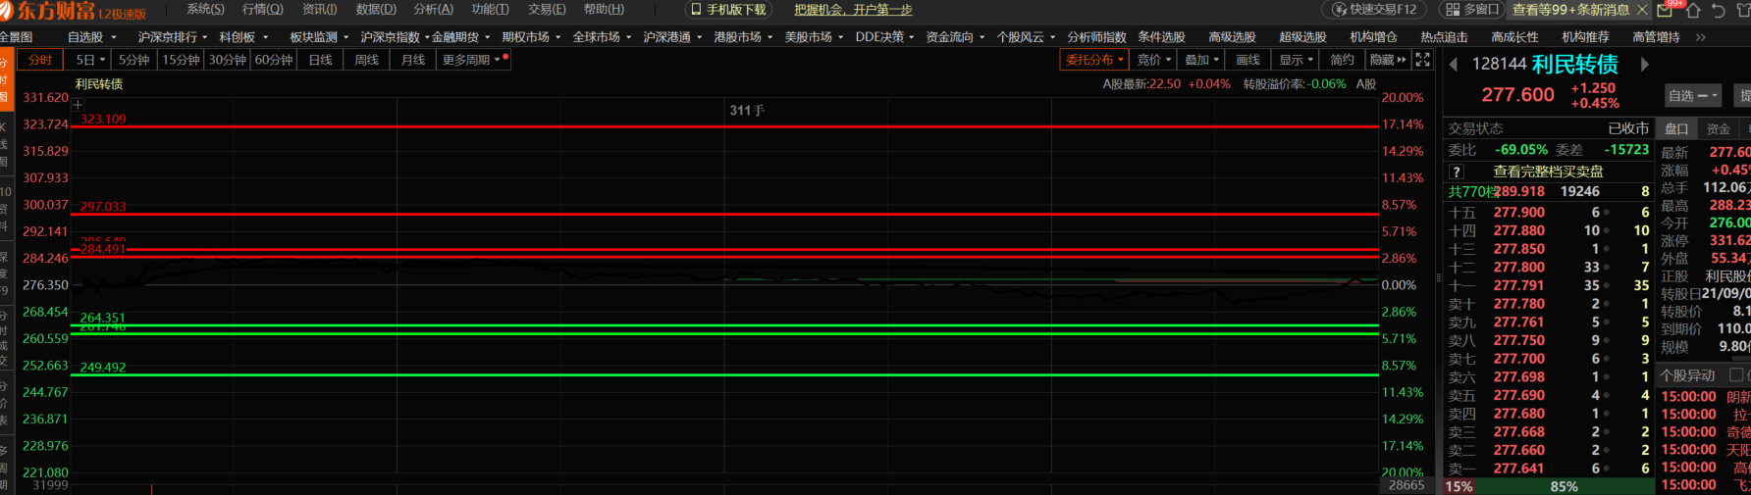Open the 数据(D) menu
Image resolution: width=1751 pixels, height=495 pixels.
pyautogui.click(x=376, y=9)
